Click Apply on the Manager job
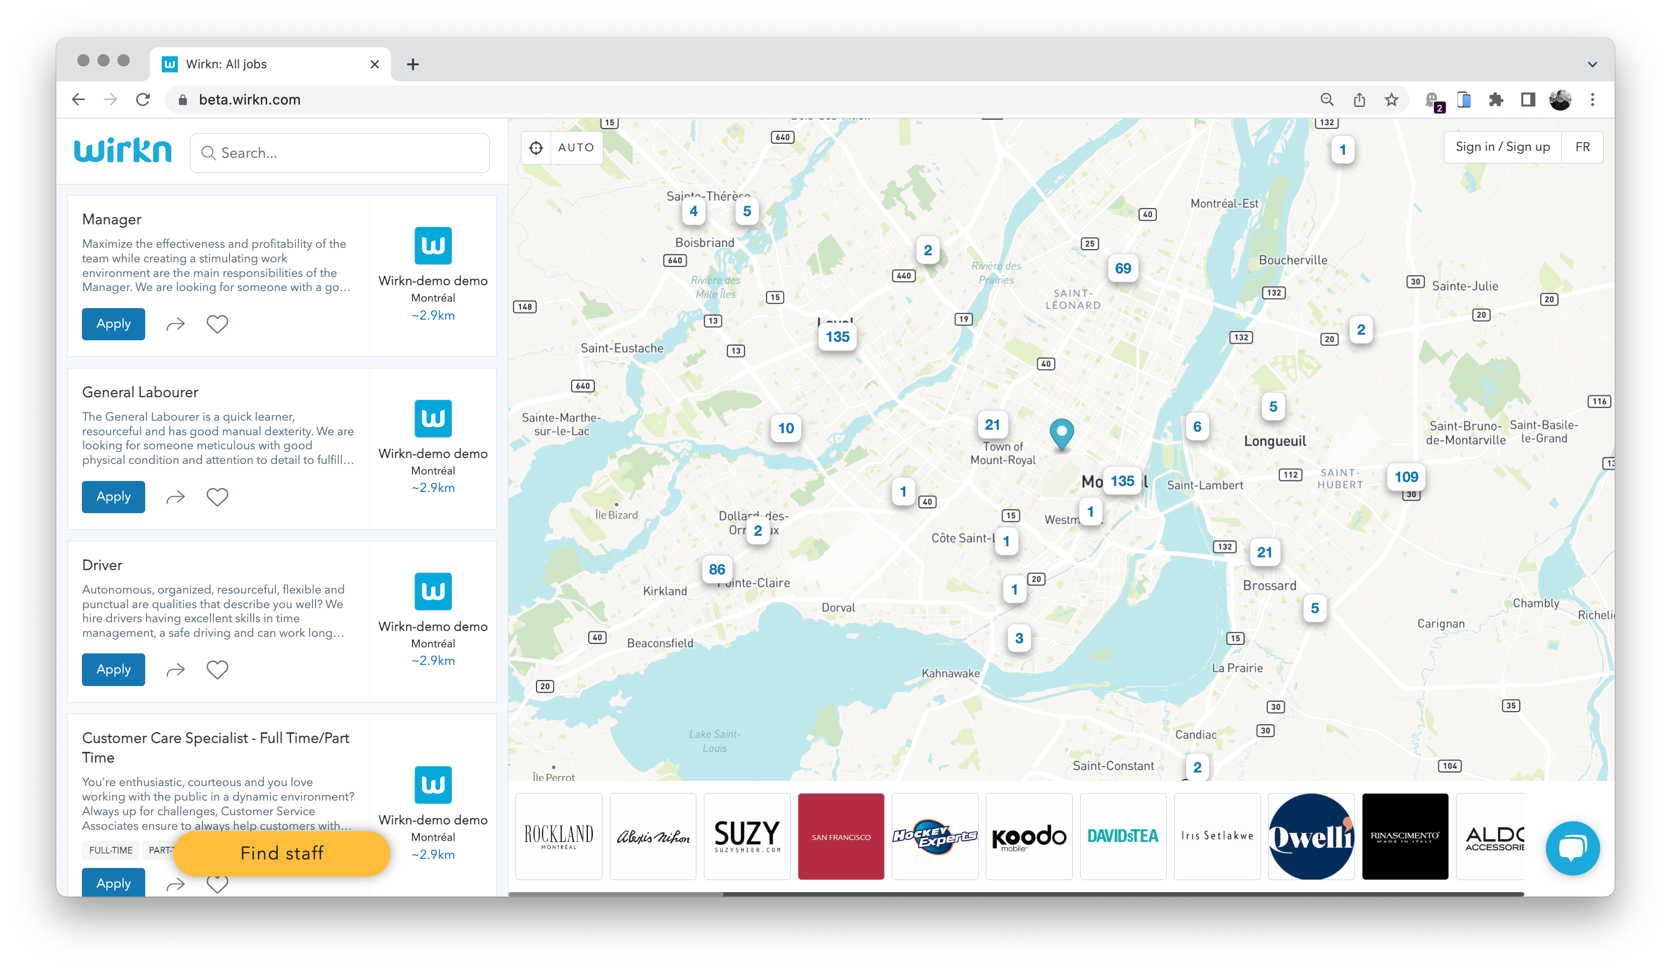 tap(113, 324)
